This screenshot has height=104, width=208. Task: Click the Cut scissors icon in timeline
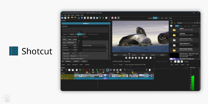(66, 70)
